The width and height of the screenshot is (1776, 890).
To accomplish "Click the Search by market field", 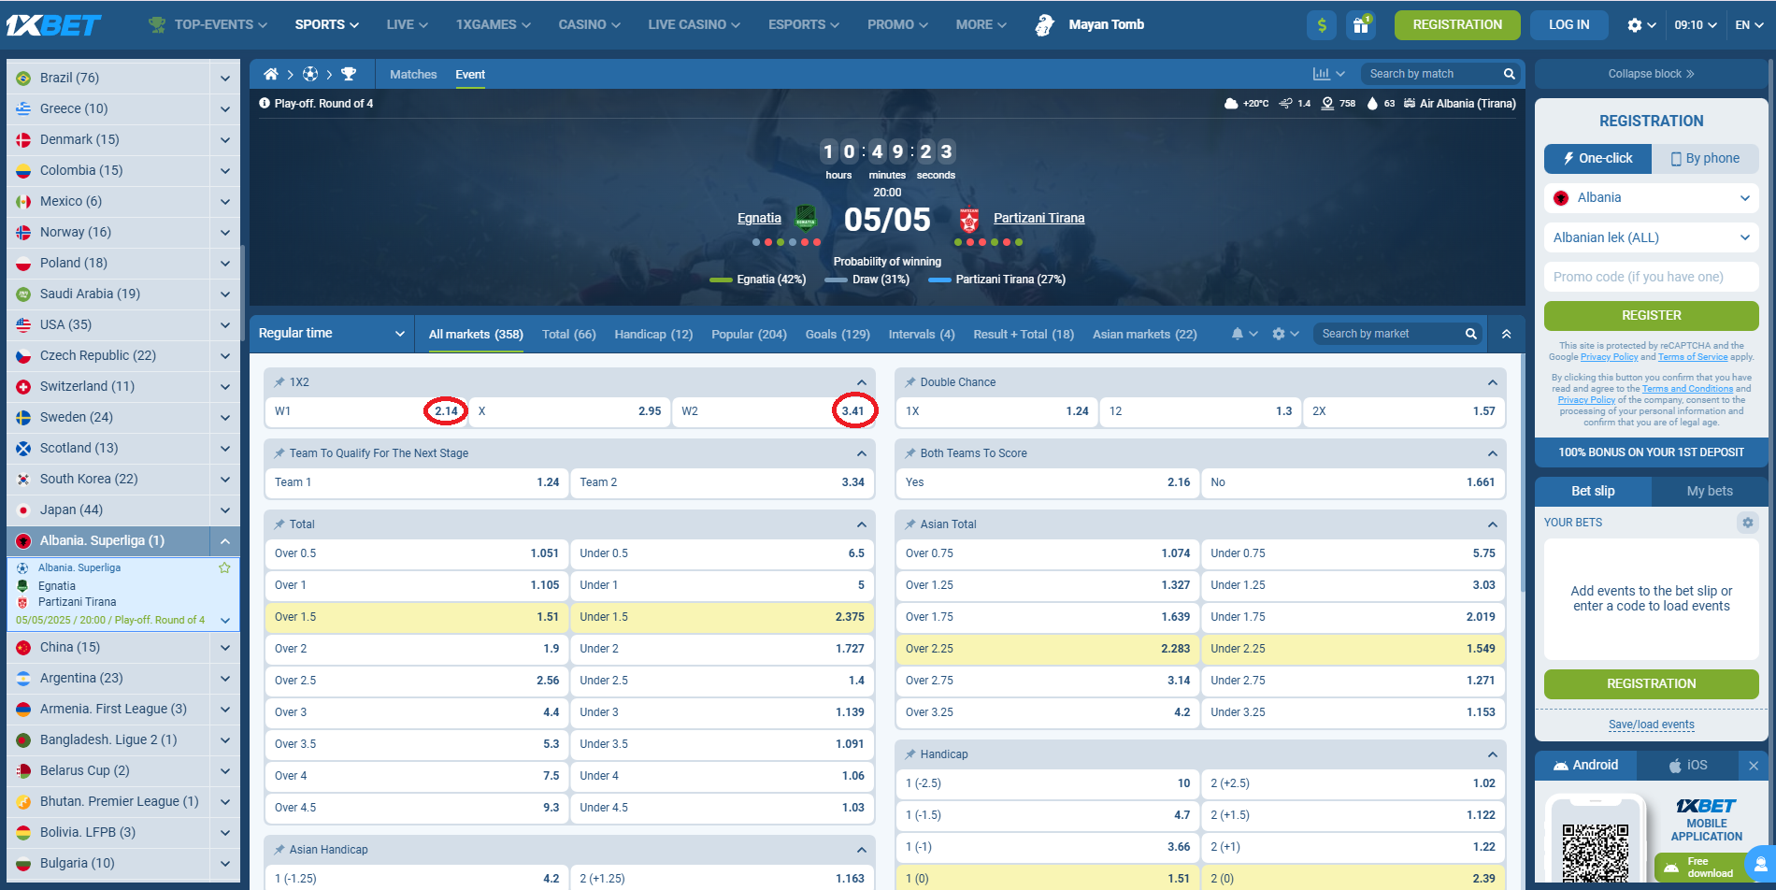I will coord(1388,334).
